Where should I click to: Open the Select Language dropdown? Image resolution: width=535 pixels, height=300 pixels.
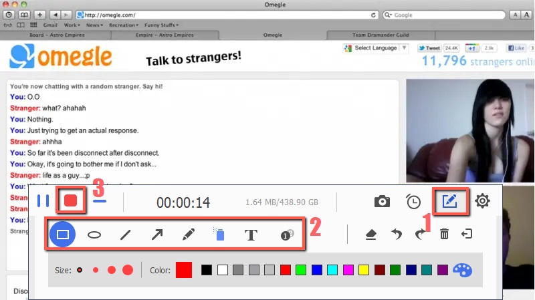point(375,48)
